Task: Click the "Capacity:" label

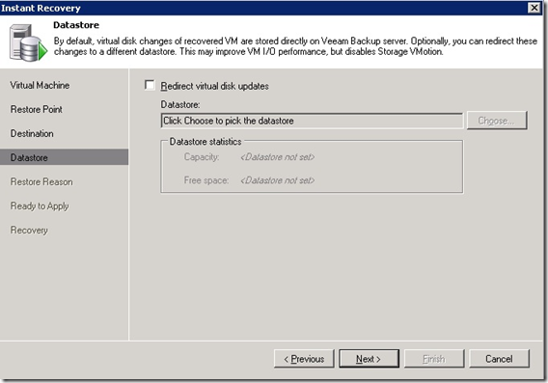Action: click(202, 157)
